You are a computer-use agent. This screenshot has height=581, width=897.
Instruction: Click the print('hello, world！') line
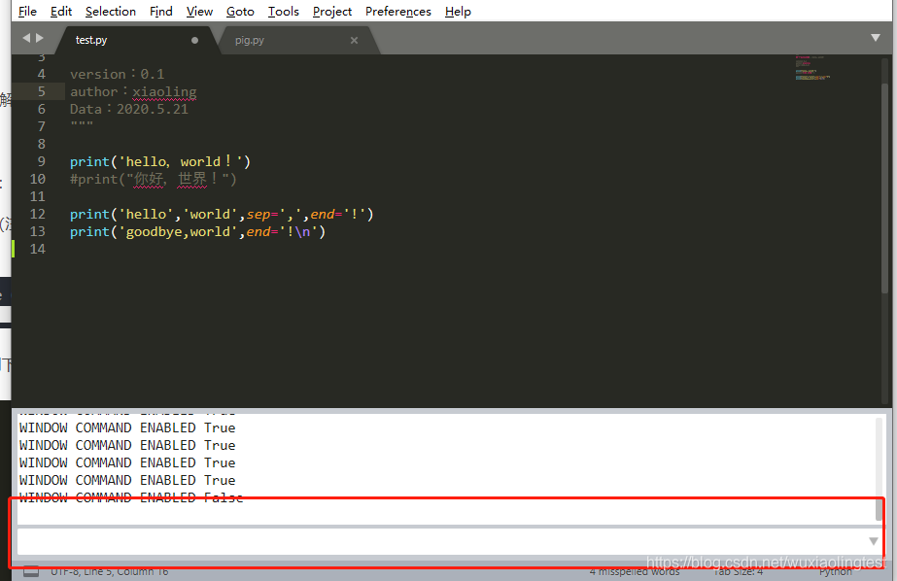click(x=160, y=162)
